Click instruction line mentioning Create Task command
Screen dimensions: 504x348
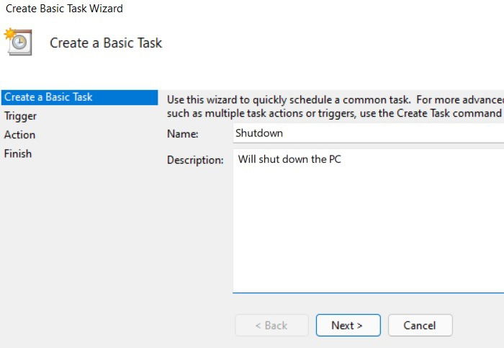coord(336,113)
